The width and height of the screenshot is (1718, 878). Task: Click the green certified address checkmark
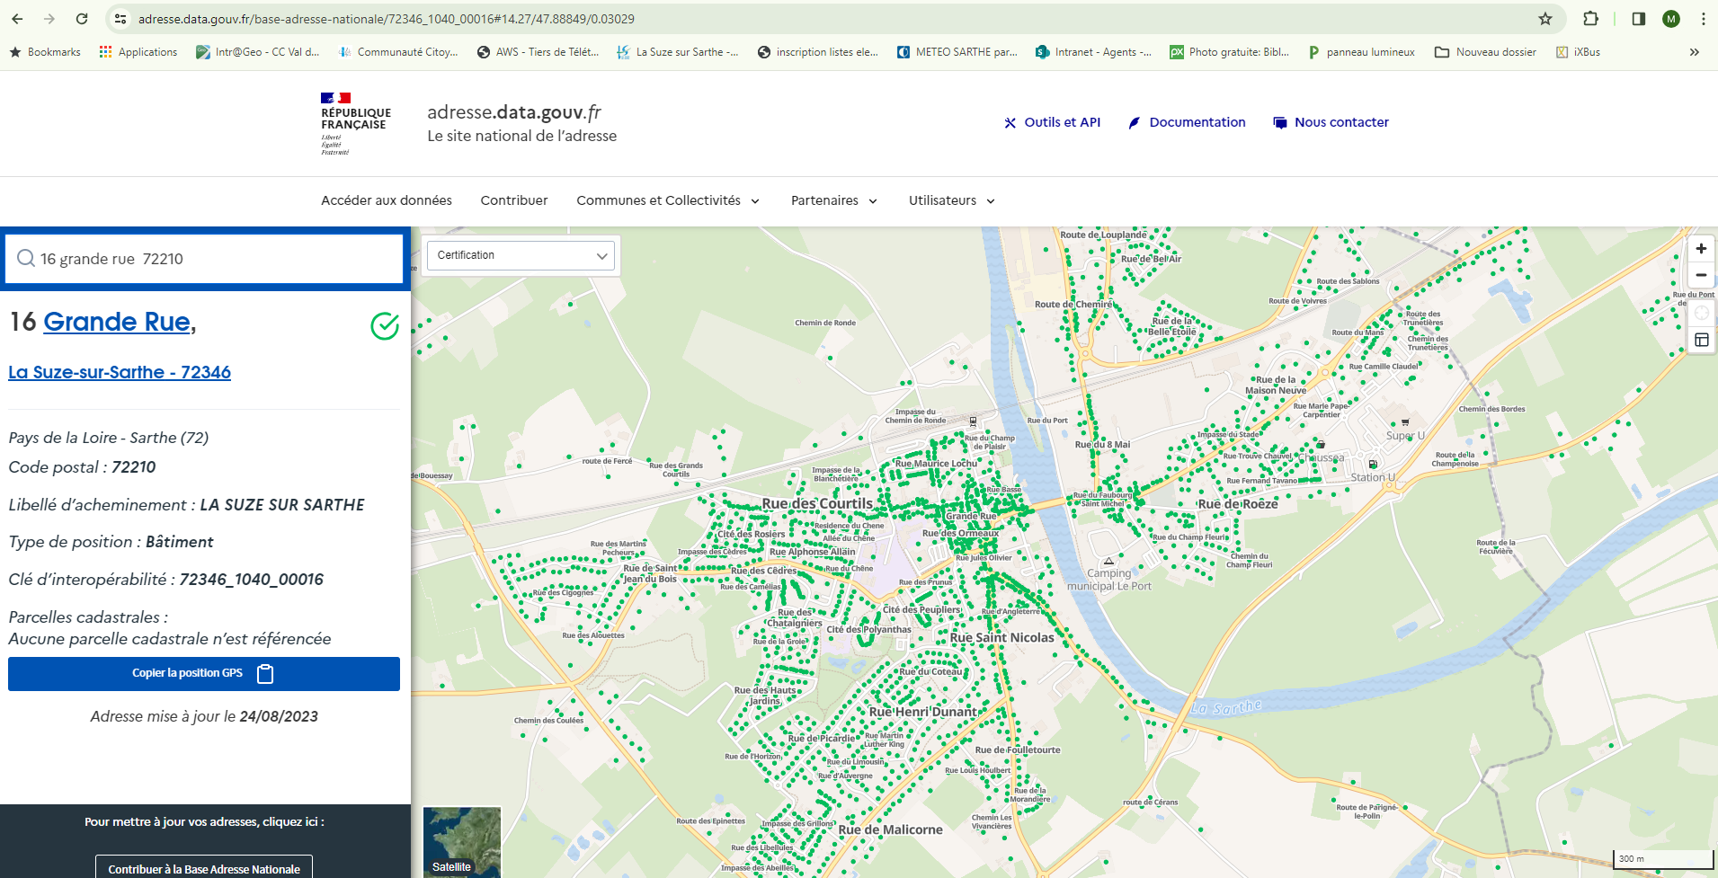385,325
